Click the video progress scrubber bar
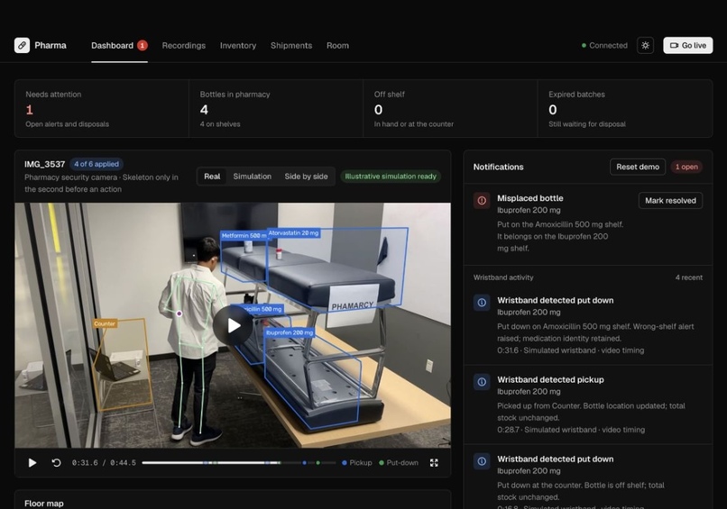 (239, 463)
